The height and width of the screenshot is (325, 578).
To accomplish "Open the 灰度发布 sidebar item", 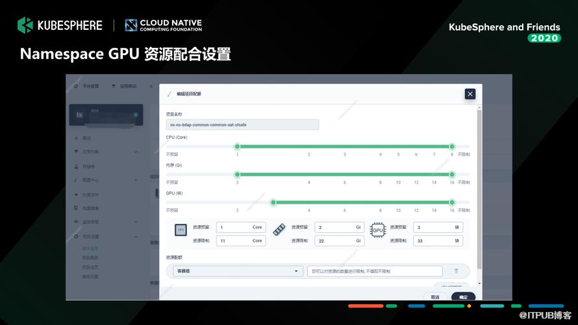I will 90,195.
